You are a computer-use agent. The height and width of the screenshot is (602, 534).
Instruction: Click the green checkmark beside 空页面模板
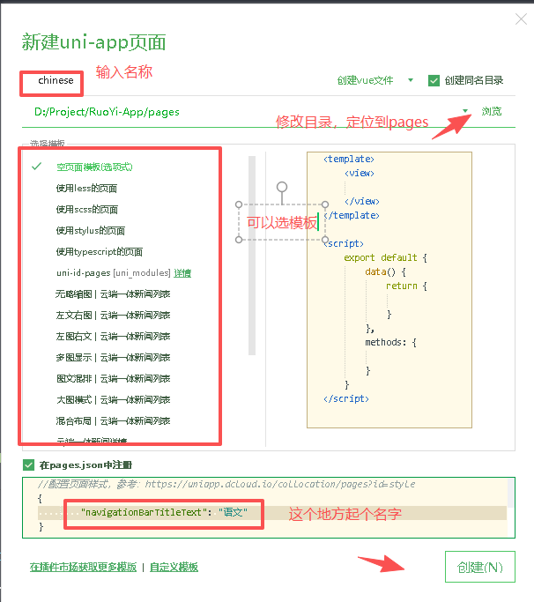tap(36, 166)
